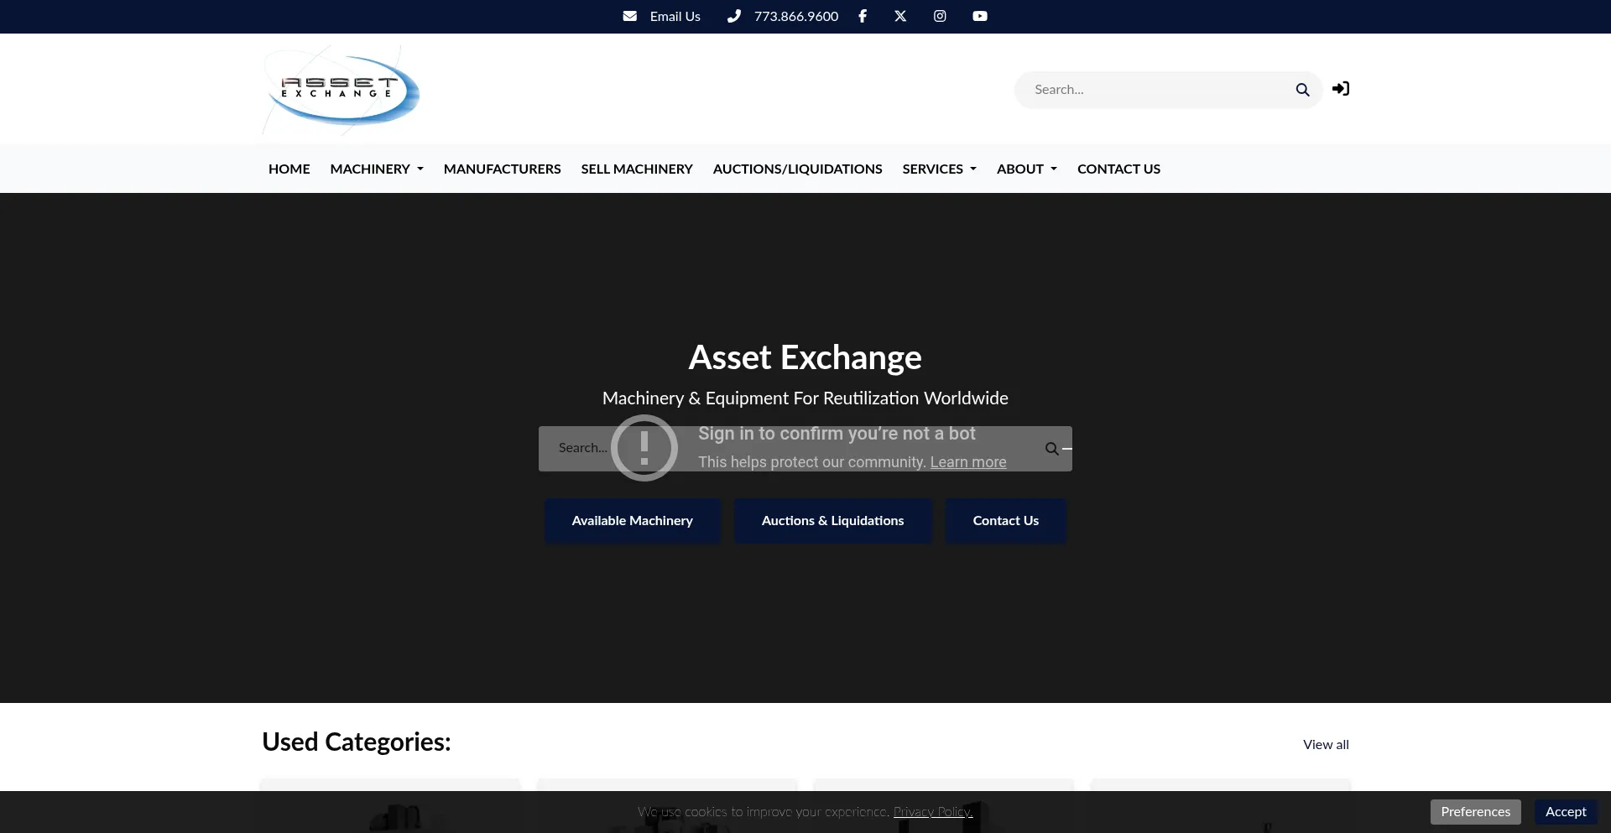This screenshot has width=1611, height=833.
Task: Open the YouTube channel icon
Action: (979, 16)
